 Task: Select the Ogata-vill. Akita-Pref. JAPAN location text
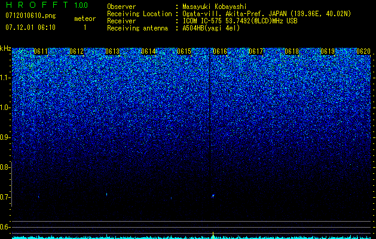[267, 14]
